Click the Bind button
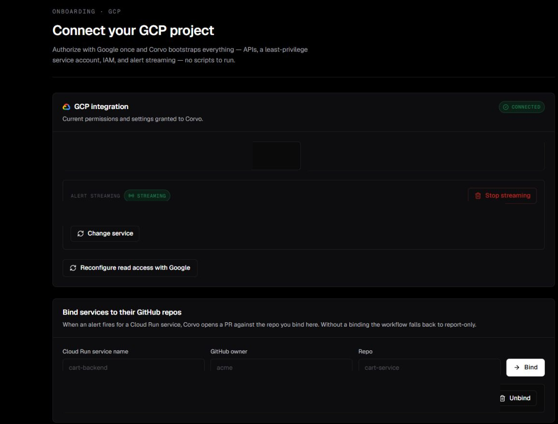Image resolution: width=558 pixels, height=424 pixels. click(x=525, y=367)
